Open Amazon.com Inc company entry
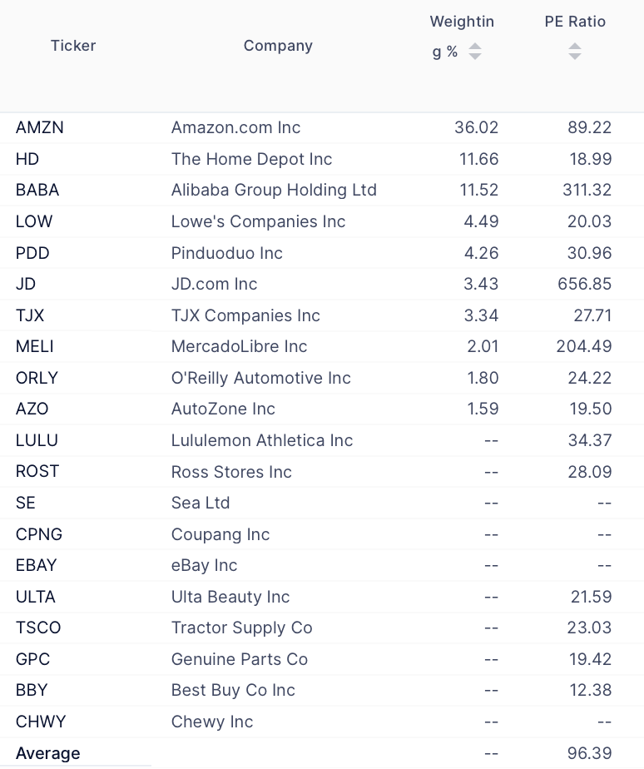The height and width of the screenshot is (769, 644). pyautogui.click(x=236, y=127)
